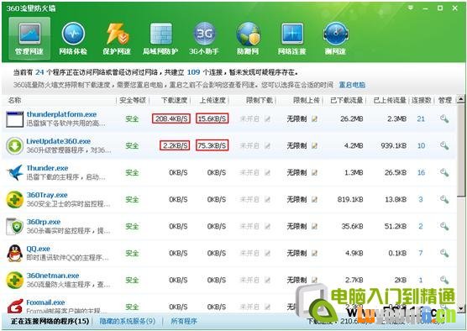Screen dimensions: 467x331
Task: Switch to the 隐藏的系统服务(9) tab
Action: tap(128, 321)
